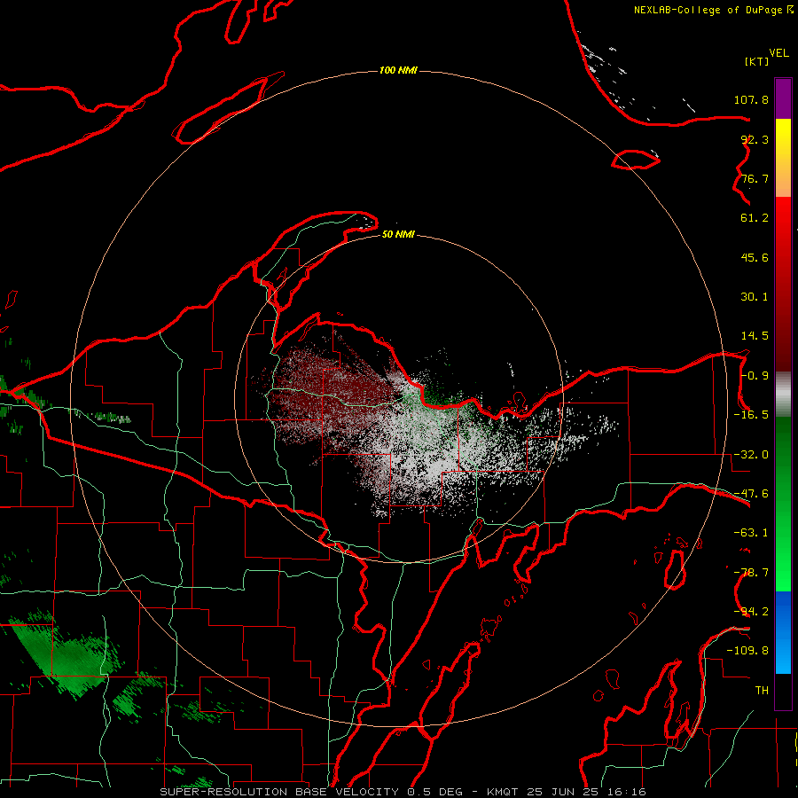
Task: Select the -32.0 legend value
Action: pyautogui.click(x=751, y=455)
